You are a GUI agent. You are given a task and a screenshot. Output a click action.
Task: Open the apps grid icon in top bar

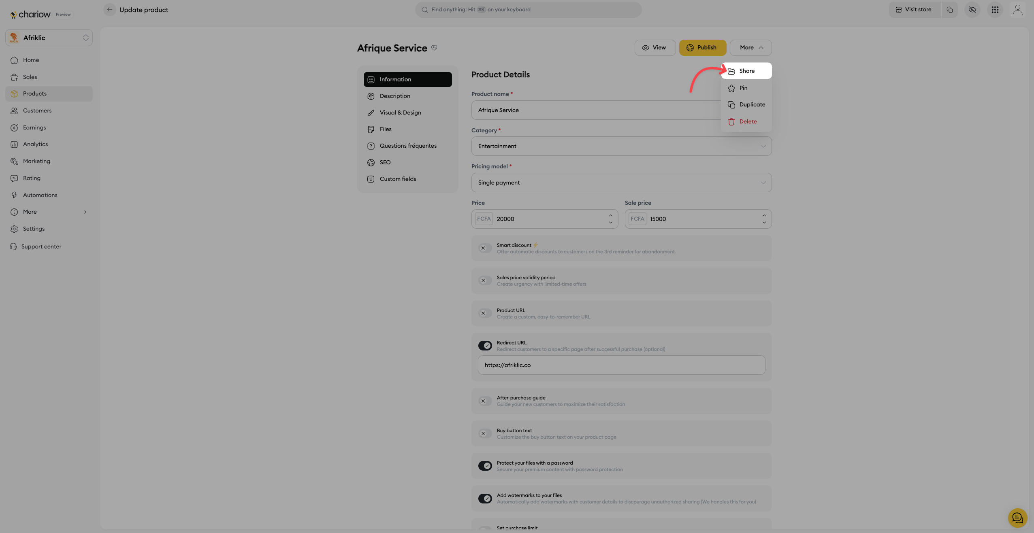pyautogui.click(x=995, y=10)
